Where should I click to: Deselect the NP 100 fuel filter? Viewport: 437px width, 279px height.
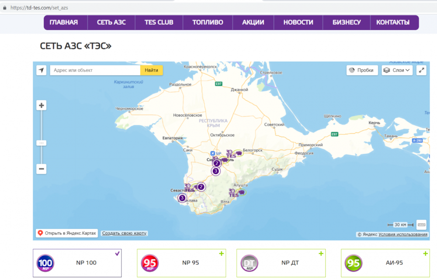tap(77, 263)
